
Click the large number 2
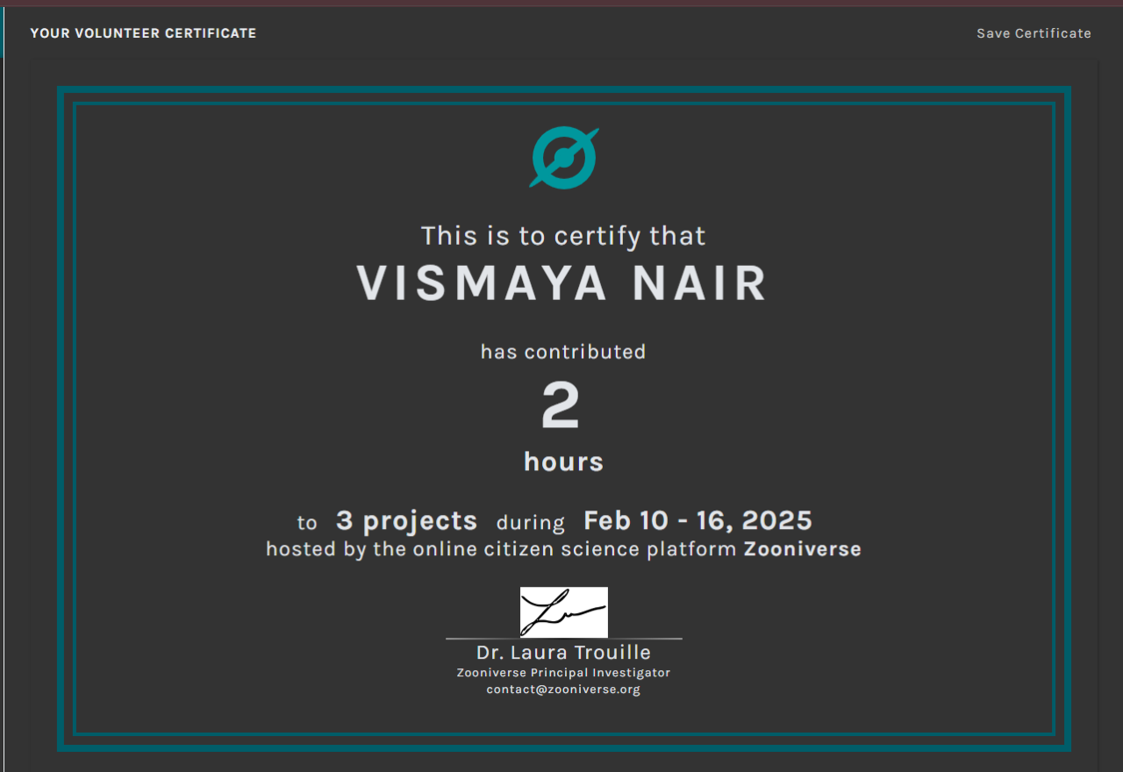561,406
